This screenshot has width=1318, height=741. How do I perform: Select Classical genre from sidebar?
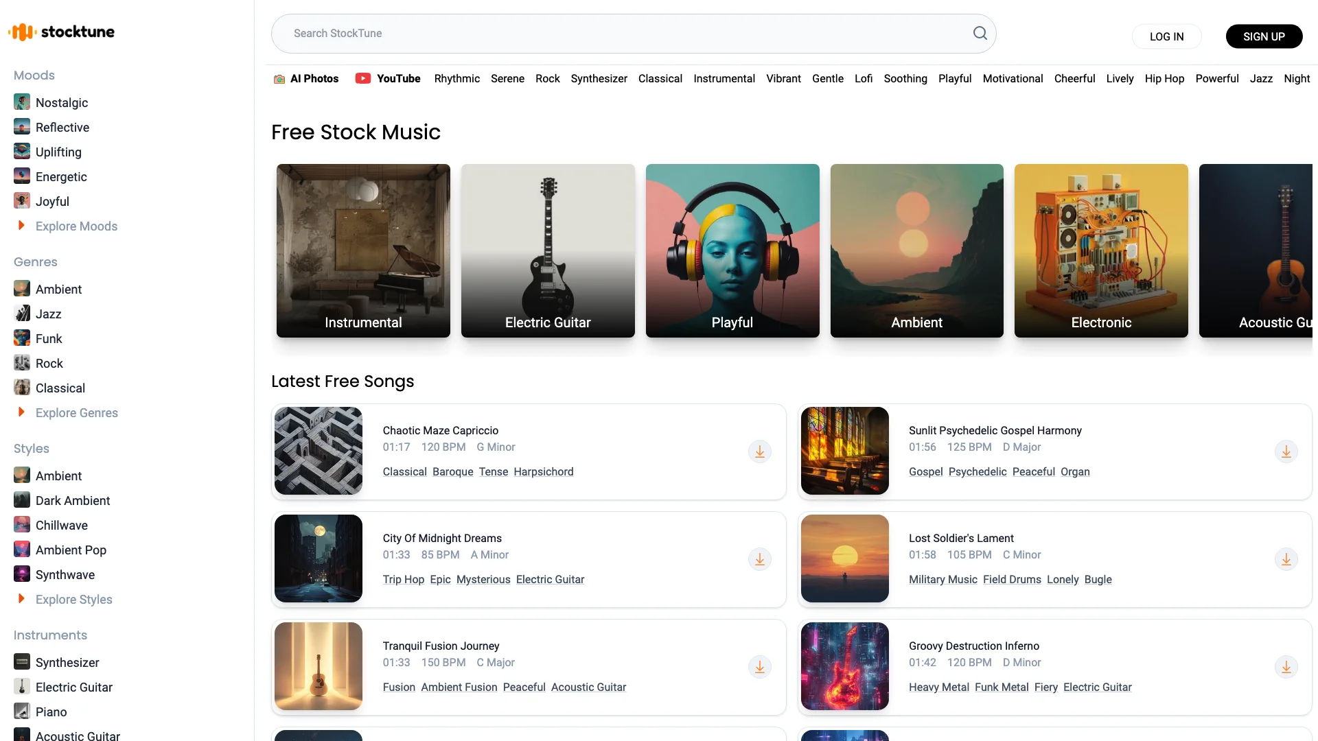(60, 388)
